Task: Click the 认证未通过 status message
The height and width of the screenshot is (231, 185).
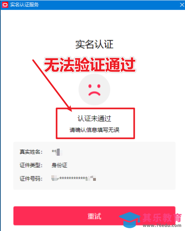Action: click(94, 119)
